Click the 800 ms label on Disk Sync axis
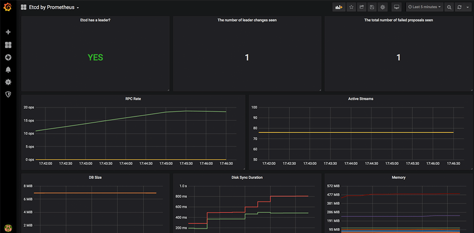Image resolution: width=474 pixels, height=233 pixels. pos(181,196)
